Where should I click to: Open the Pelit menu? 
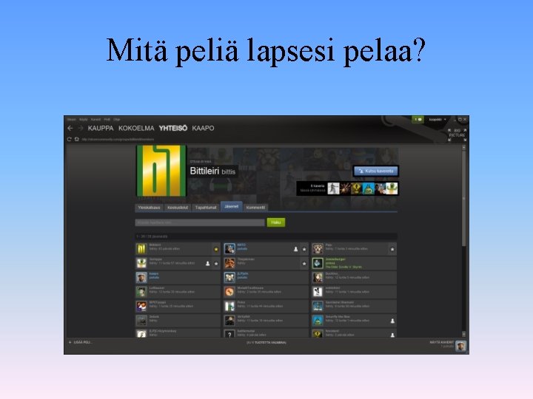click(x=107, y=120)
